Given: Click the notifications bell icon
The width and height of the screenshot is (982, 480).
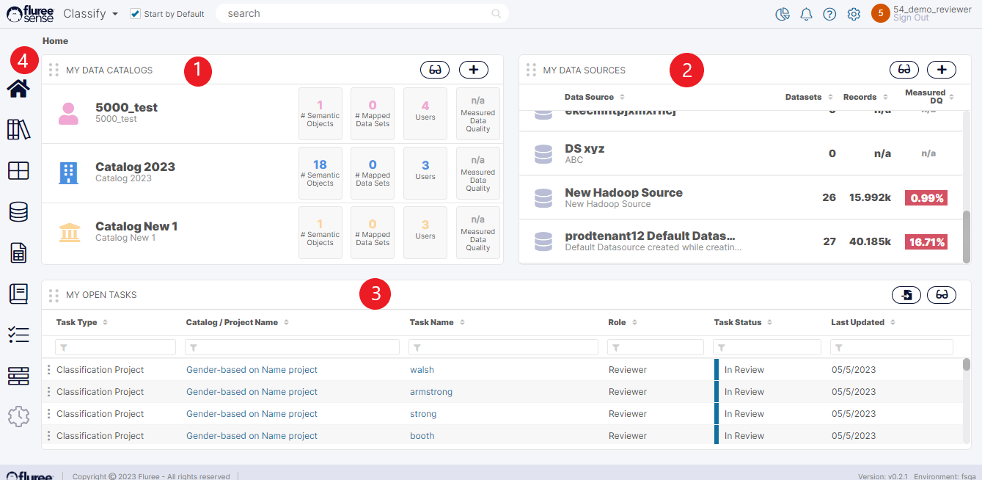Looking at the screenshot, I should click(806, 14).
